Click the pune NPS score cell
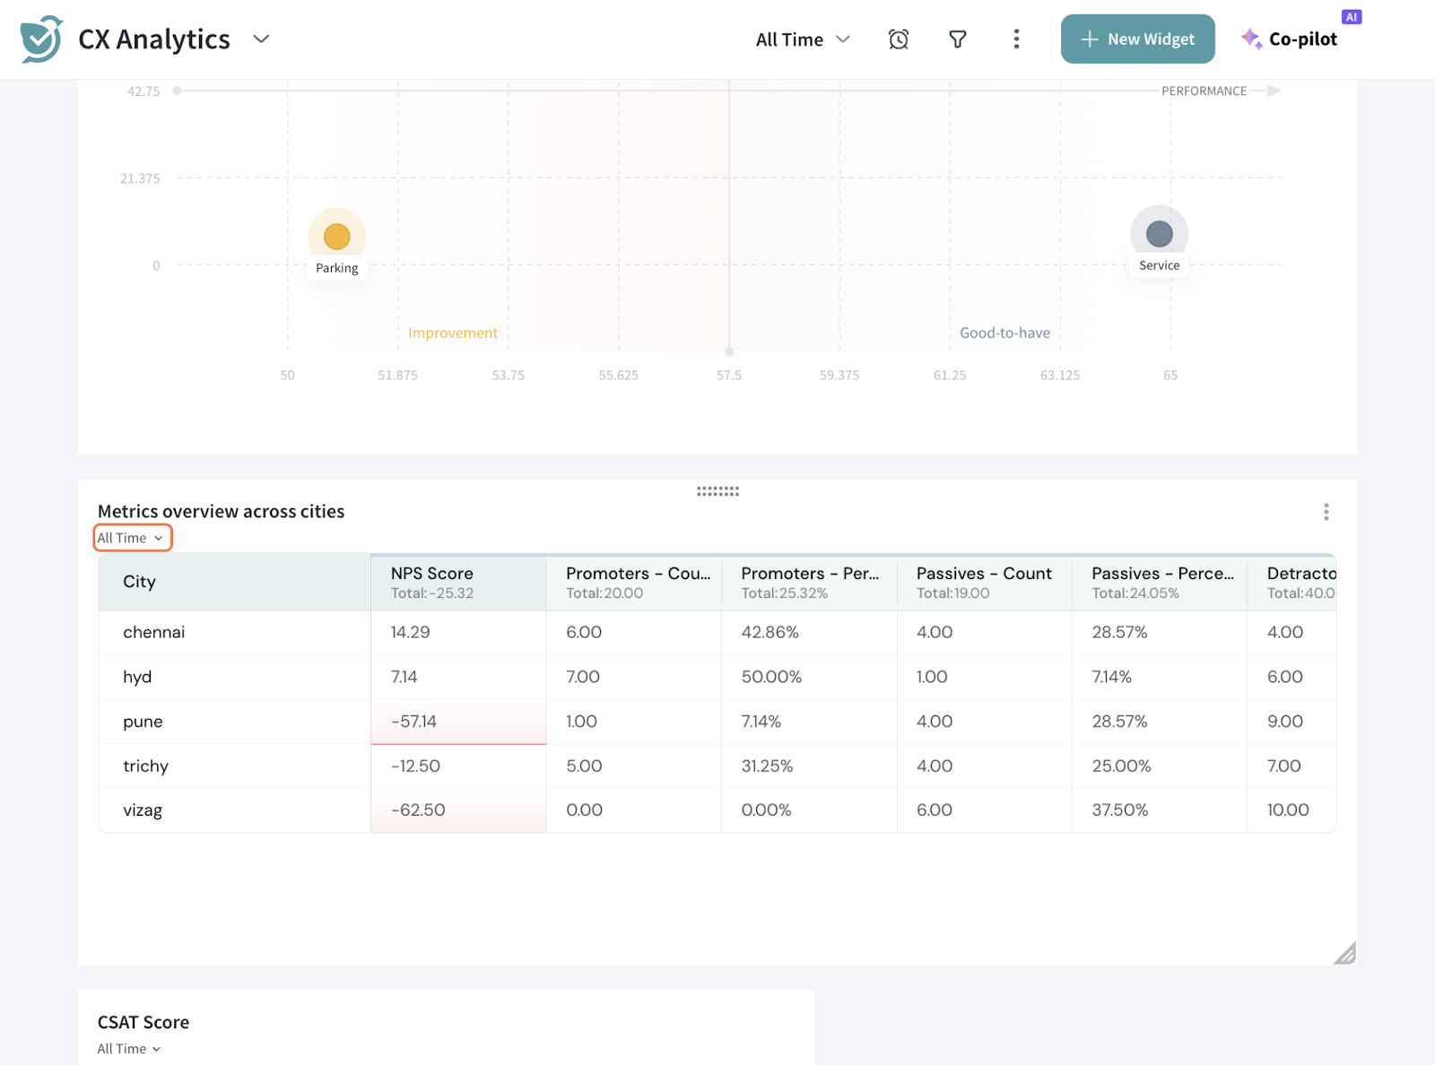The image size is (1435, 1065). 457,722
